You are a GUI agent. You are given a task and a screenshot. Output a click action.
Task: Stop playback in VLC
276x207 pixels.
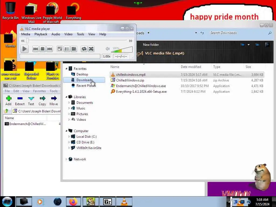point(42,49)
